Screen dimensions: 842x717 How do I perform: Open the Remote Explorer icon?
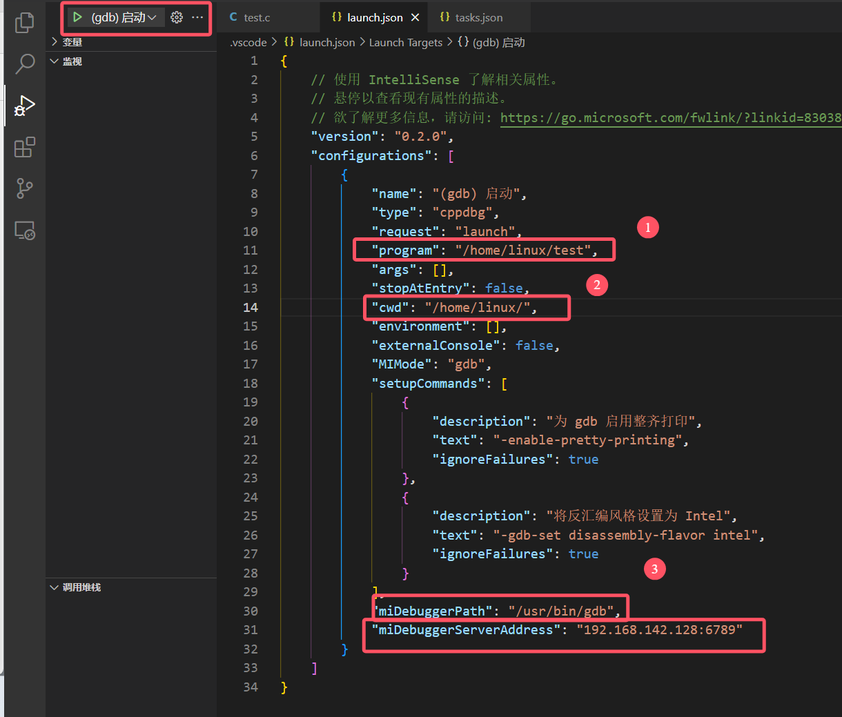coord(25,230)
